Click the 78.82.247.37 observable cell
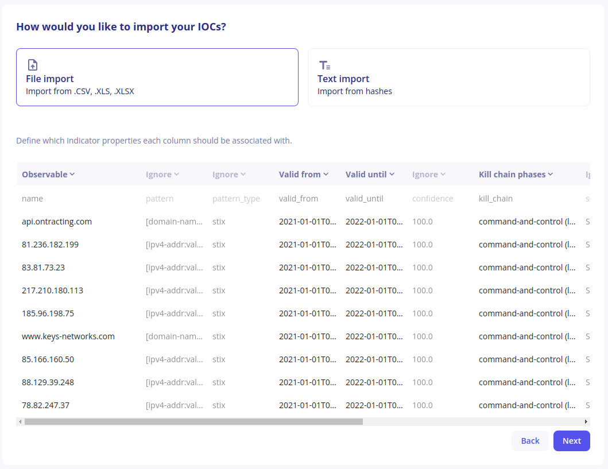 [x=45, y=405]
